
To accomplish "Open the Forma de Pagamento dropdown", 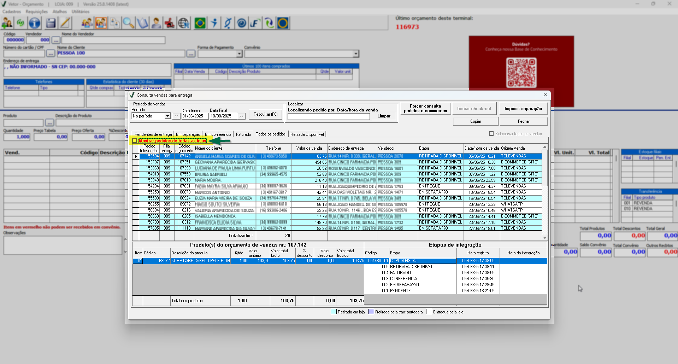I will tap(239, 54).
